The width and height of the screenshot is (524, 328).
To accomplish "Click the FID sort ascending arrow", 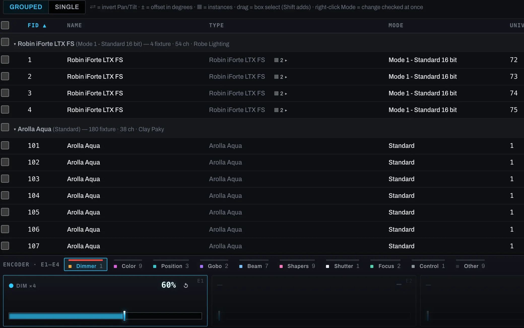I will (45, 25).
